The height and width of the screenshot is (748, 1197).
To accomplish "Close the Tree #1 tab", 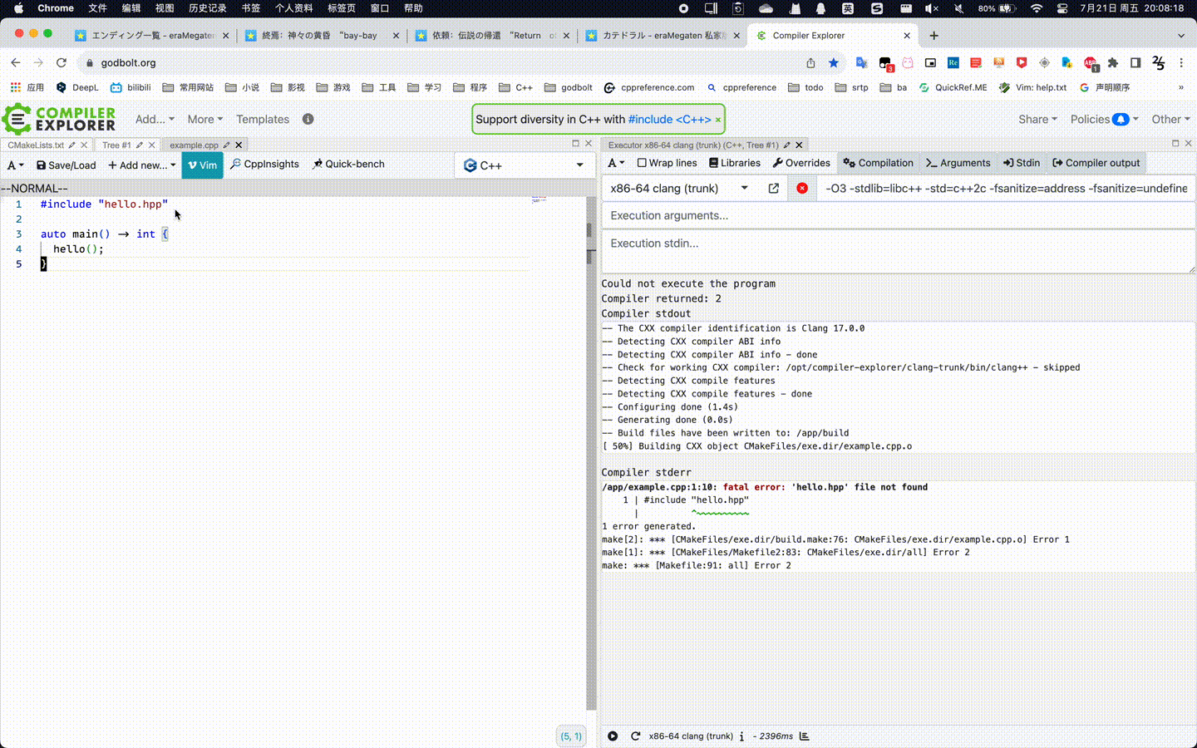I will (151, 145).
